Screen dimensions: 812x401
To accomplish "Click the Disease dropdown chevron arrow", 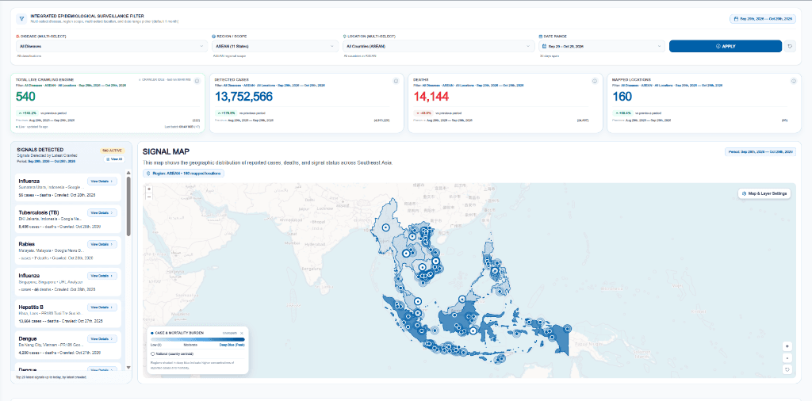I will tap(201, 46).
